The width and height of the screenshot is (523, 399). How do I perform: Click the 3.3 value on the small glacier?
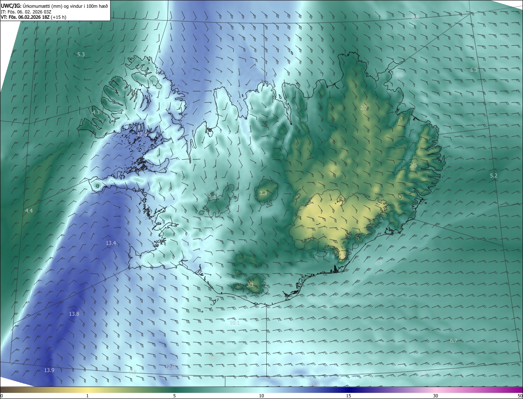click(263, 193)
